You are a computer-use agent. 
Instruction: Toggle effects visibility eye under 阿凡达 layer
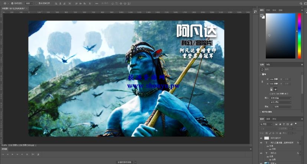tap(268, 156)
